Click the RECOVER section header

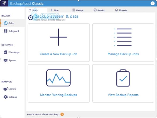pyautogui.click(x=7, y=45)
